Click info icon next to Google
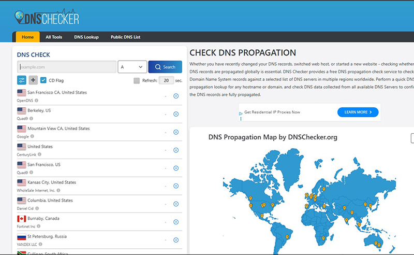This screenshot has width=414, height=255. [x=32, y=136]
